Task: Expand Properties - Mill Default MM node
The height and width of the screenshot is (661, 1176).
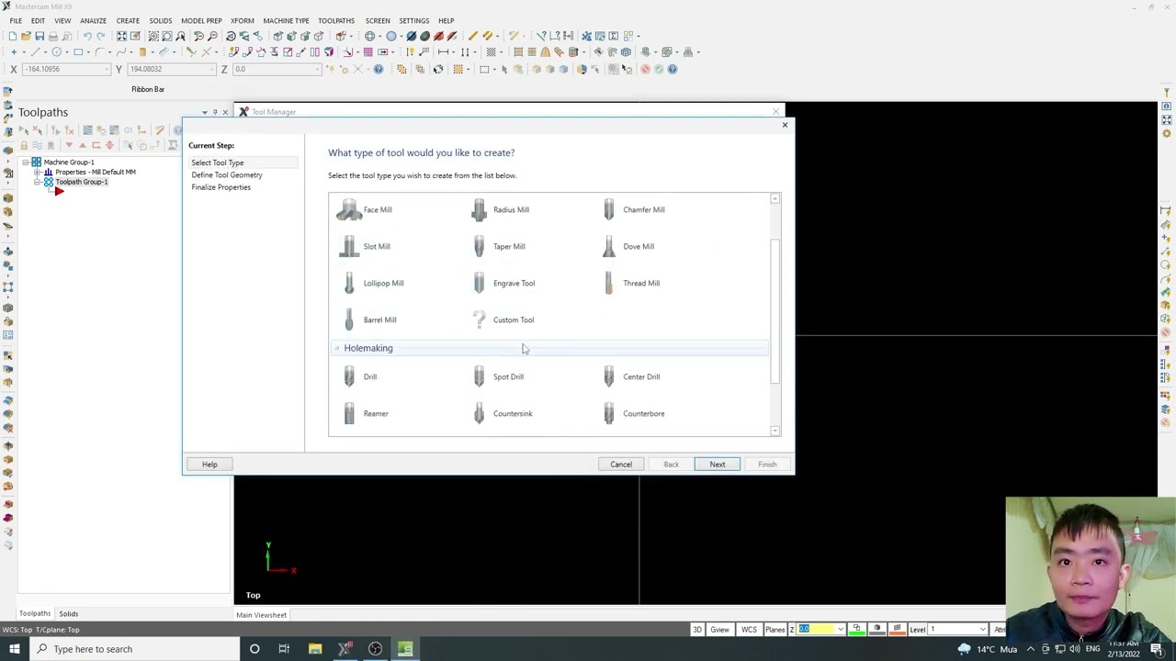Action: click(38, 172)
